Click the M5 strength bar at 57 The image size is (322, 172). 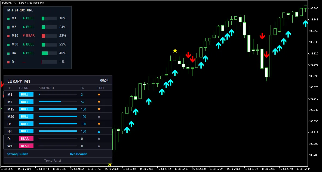click(58, 102)
